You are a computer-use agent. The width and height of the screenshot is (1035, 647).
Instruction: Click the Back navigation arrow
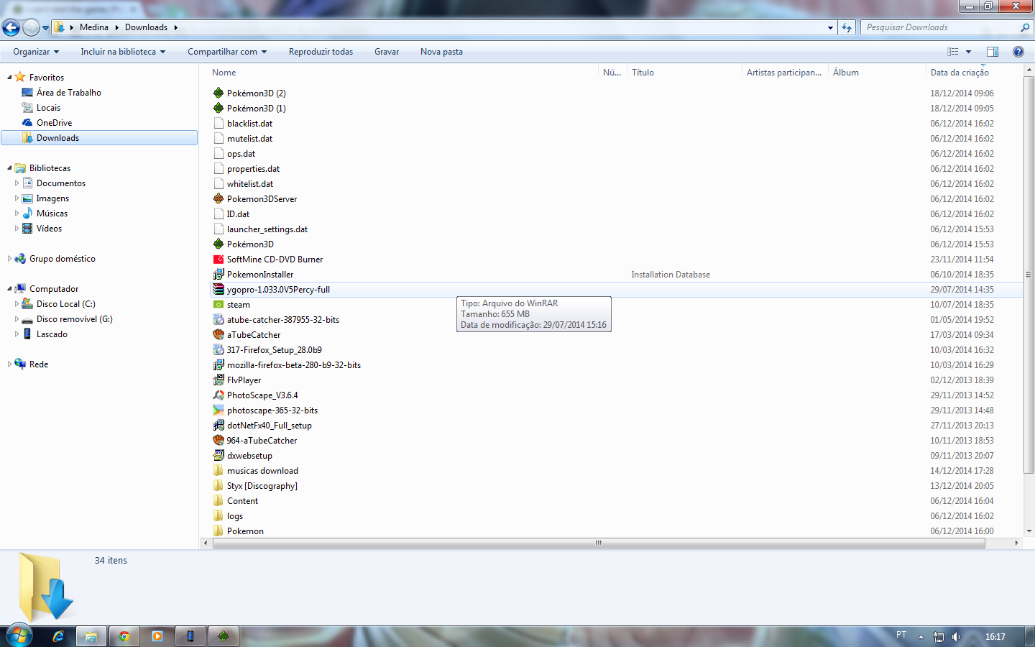11,27
